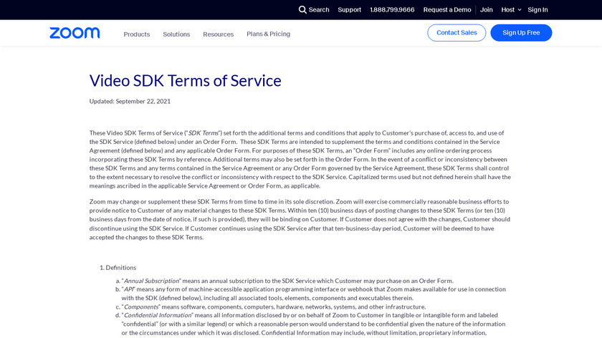
Task: Click the 'Updated: September 22, 2021' text
Action: [x=130, y=101]
